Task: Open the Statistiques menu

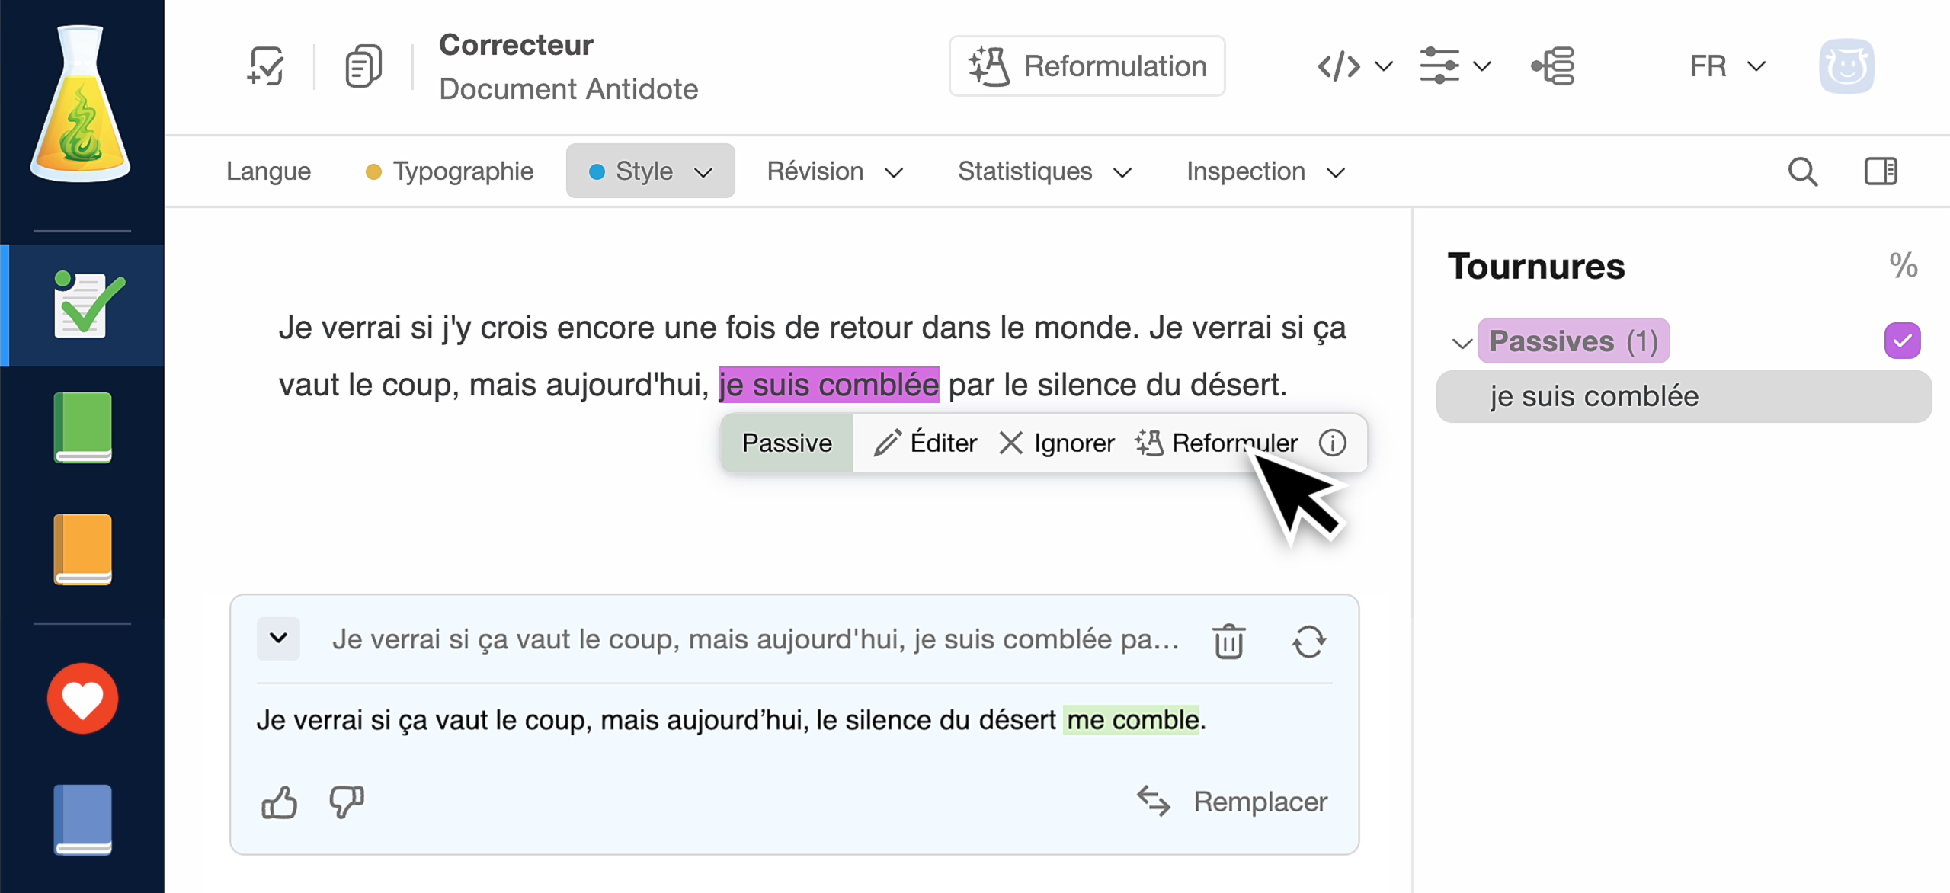Action: tap(1043, 171)
